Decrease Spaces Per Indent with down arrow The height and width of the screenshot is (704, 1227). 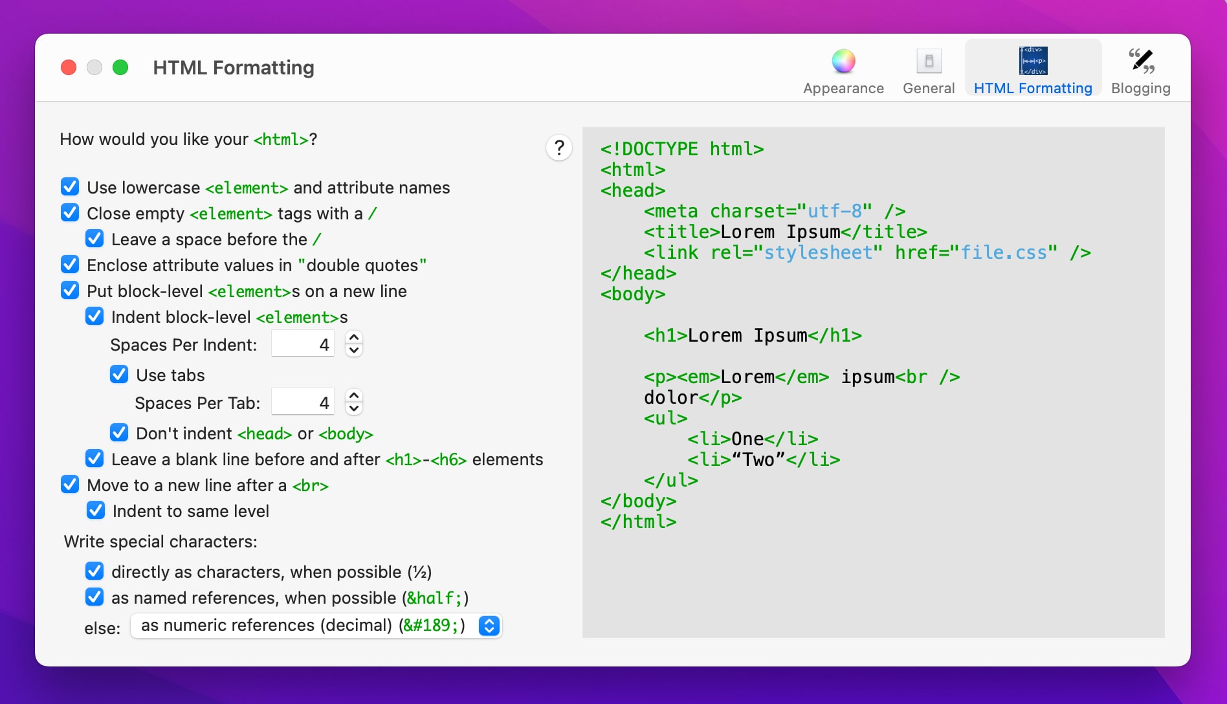(x=354, y=351)
